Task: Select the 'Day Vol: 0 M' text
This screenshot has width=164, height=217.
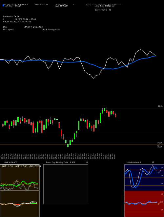Action: point(103,10)
